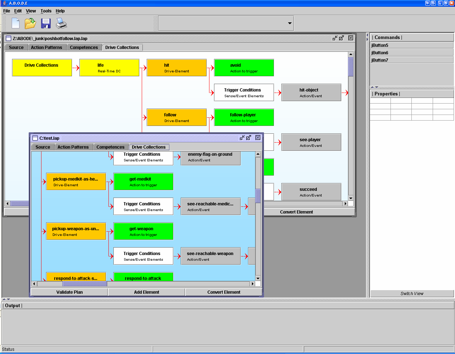The image size is (455, 354).
Task: Open the Tools menu
Action: [x=46, y=11]
